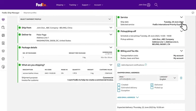Image resolution: width=196 pixels, height=111 pixels.
Task: Uncheck Add shipment notifications
Action: coord(119,65)
